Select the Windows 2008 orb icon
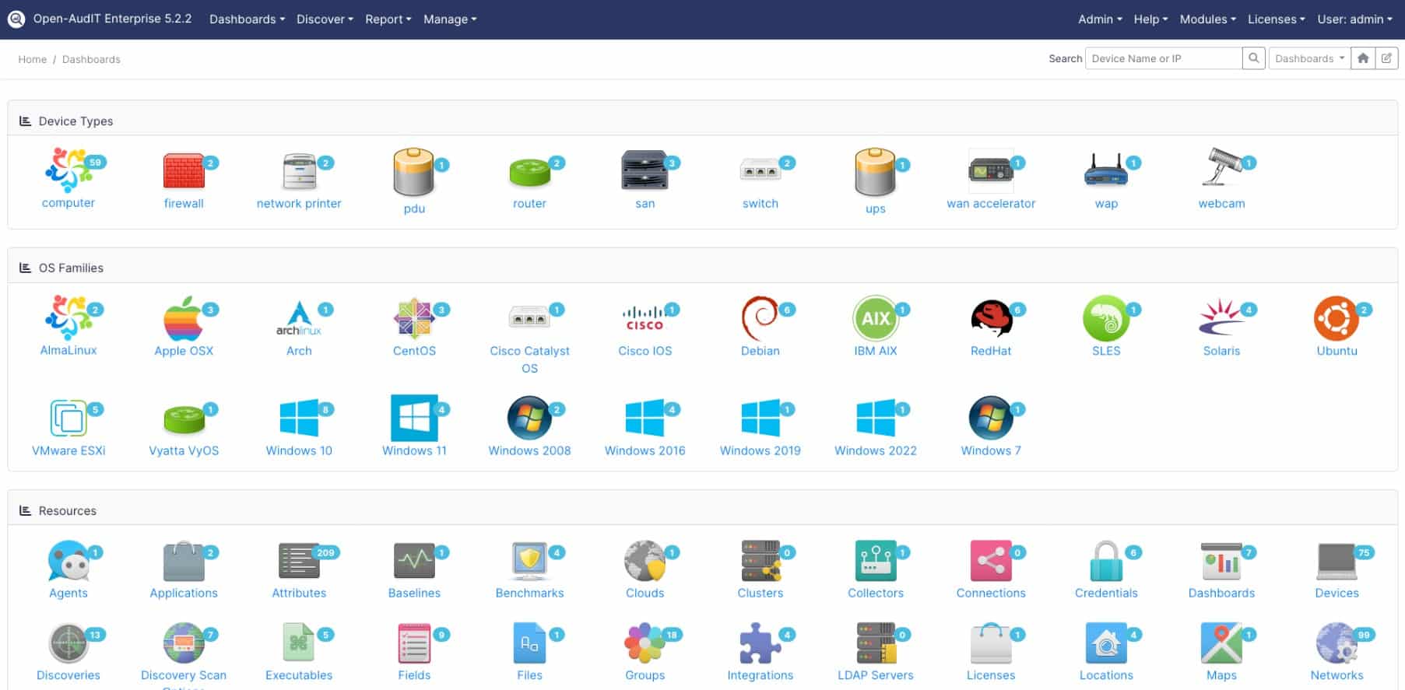This screenshot has height=690, width=1405. [529, 419]
